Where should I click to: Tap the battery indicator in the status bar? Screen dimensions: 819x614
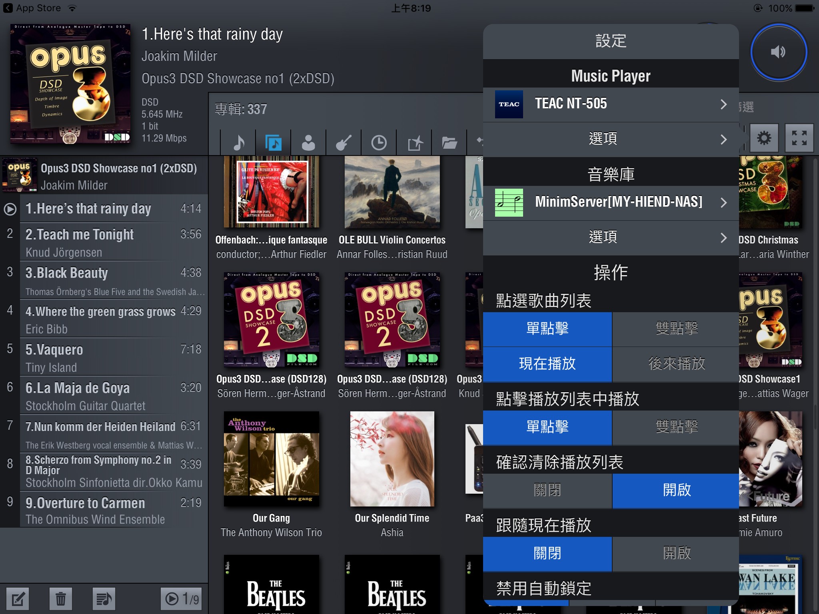[804, 8]
